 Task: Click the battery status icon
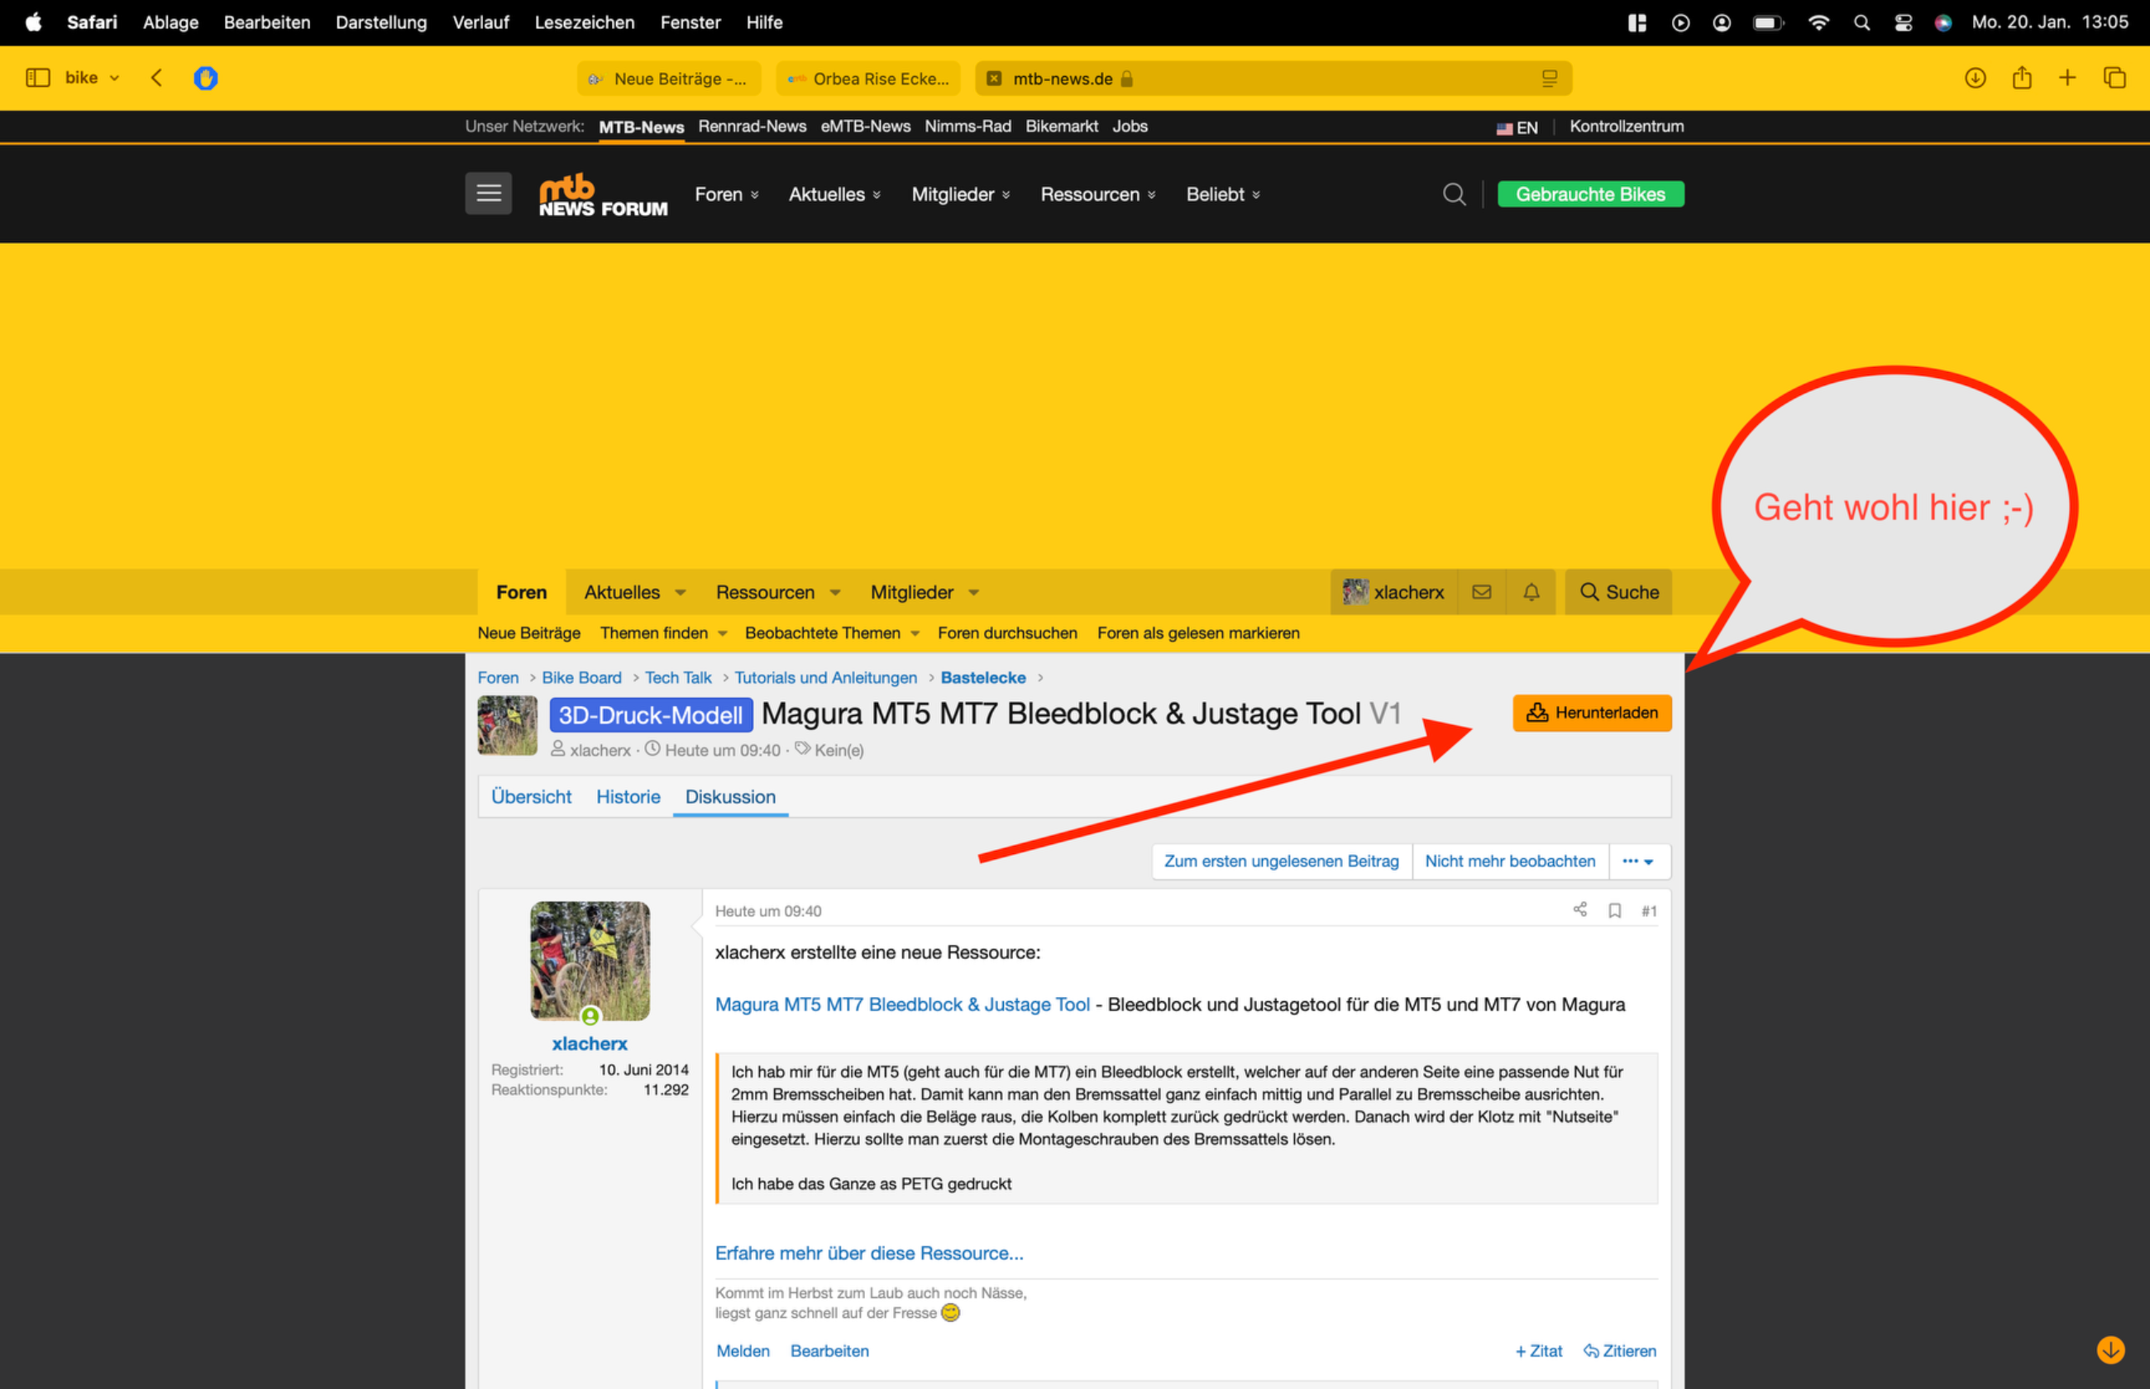point(1768,22)
